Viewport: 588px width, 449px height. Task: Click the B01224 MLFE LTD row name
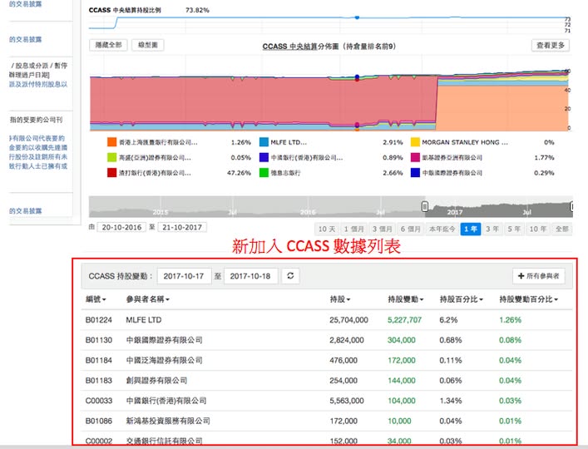pos(144,320)
